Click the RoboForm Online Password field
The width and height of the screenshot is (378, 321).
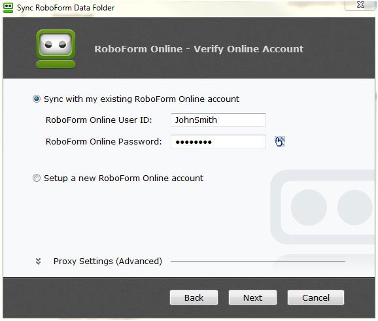[x=218, y=141]
